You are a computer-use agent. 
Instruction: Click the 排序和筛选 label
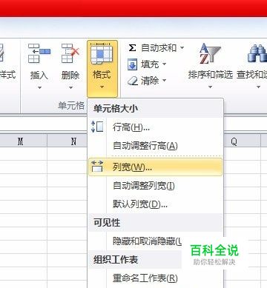coord(211,75)
